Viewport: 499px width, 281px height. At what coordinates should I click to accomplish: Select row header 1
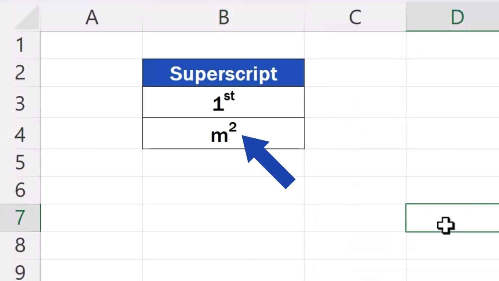pos(20,45)
